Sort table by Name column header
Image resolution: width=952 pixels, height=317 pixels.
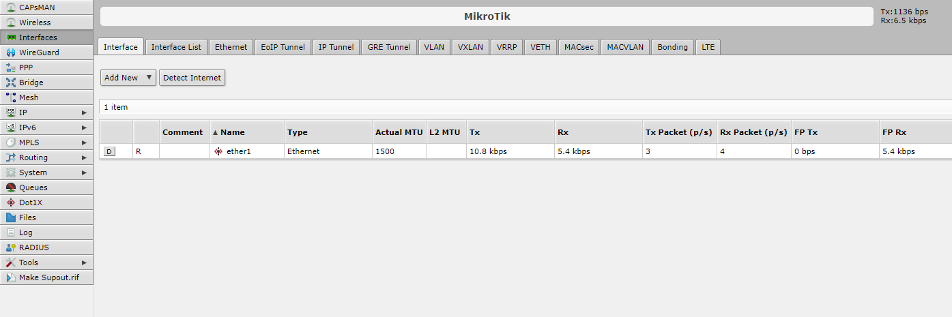(232, 132)
